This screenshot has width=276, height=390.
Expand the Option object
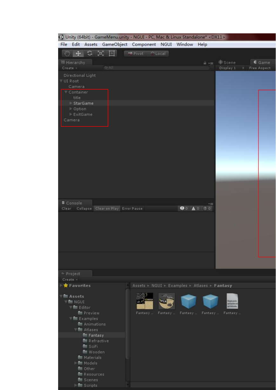point(71,109)
